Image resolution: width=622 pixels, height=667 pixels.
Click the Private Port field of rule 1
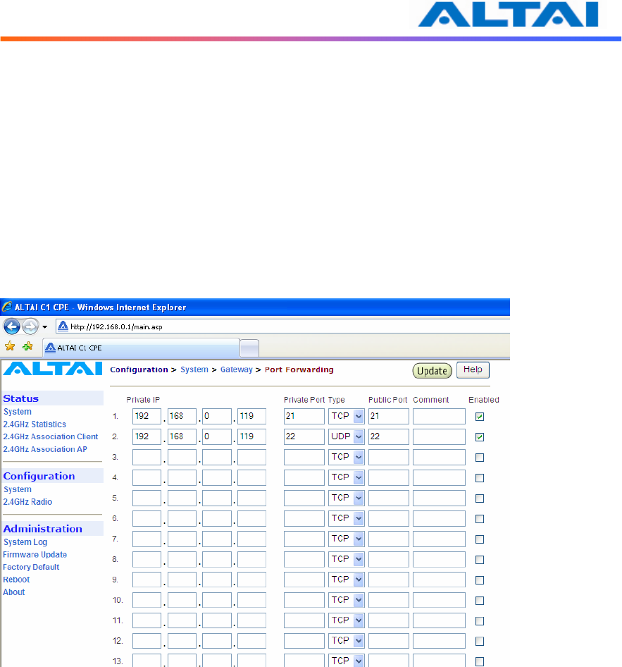[304, 416]
